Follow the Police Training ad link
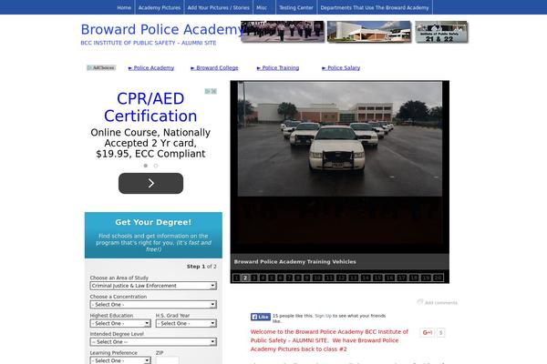This screenshot has height=364, width=547. [278, 68]
